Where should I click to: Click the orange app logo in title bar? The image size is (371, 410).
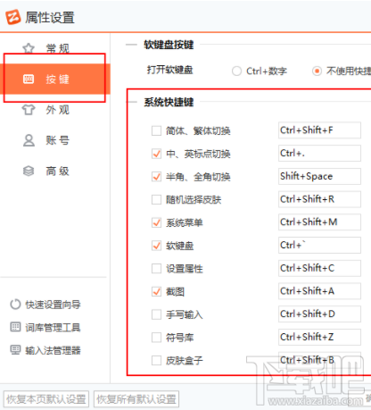pos(13,17)
